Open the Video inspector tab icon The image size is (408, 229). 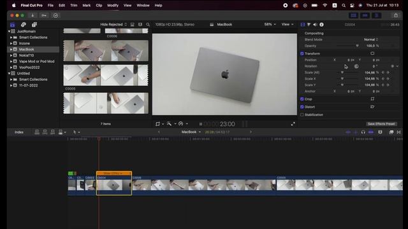tap(303, 24)
